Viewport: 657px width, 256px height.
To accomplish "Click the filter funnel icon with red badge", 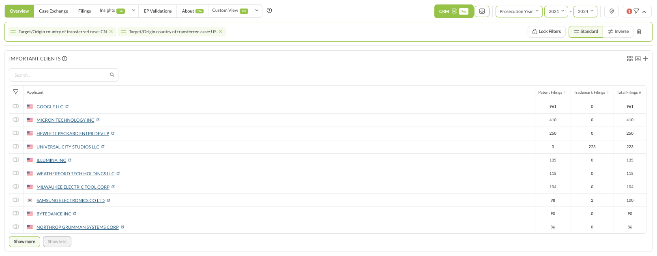I will (636, 11).
